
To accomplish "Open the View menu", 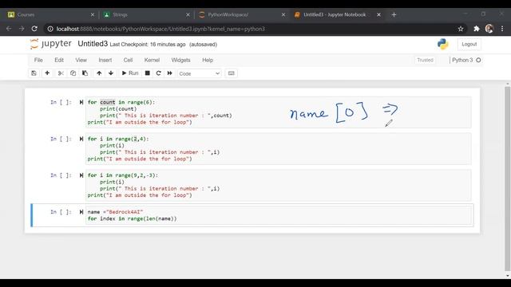I will pos(81,60).
